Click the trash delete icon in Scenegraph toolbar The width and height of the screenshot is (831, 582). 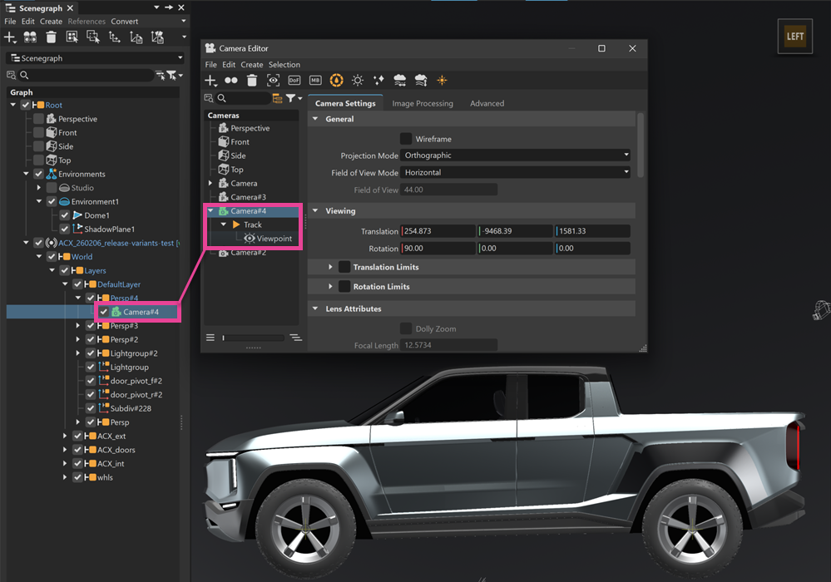pos(51,37)
